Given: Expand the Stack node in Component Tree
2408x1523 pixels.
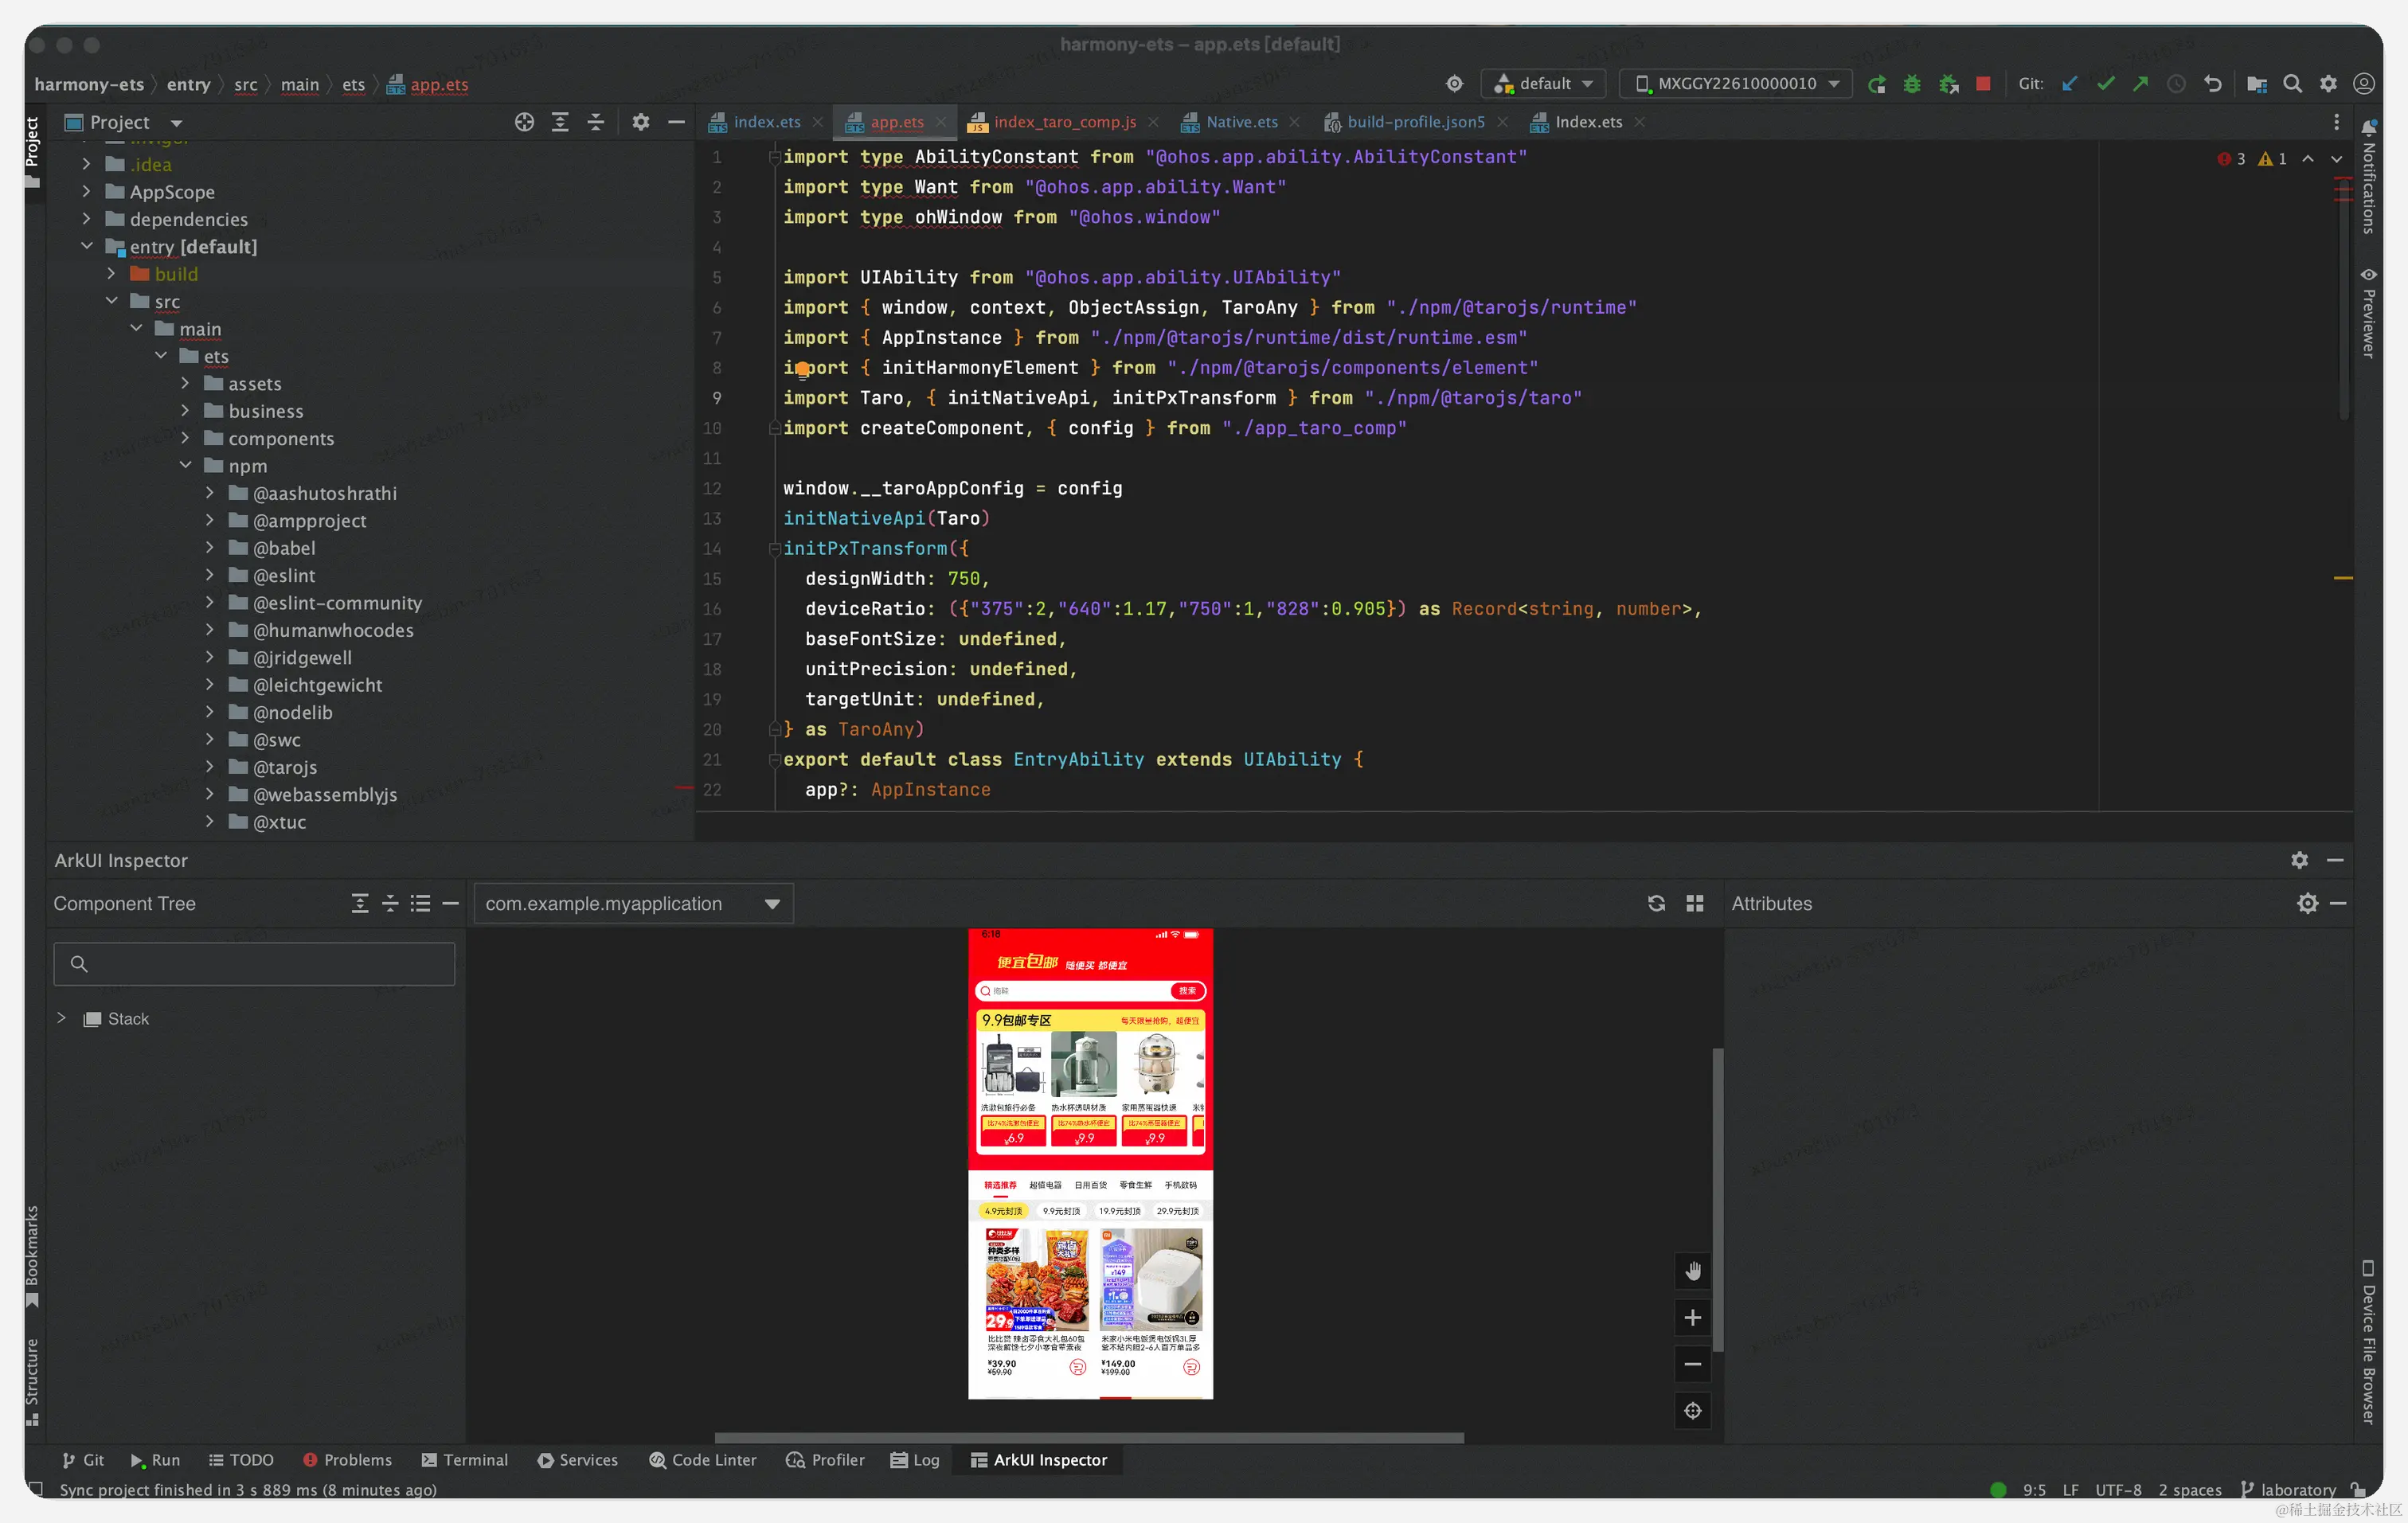Looking at the screenshot, I should [x=62, y=1018].
